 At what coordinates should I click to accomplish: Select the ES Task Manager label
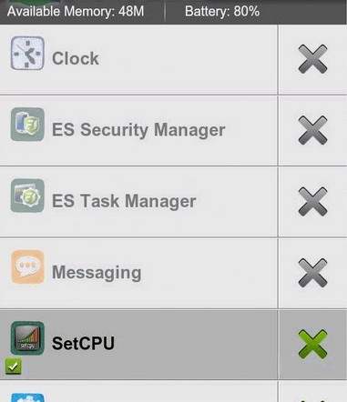click(124, 201)
